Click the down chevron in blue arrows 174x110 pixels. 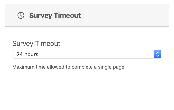point(158,56)
